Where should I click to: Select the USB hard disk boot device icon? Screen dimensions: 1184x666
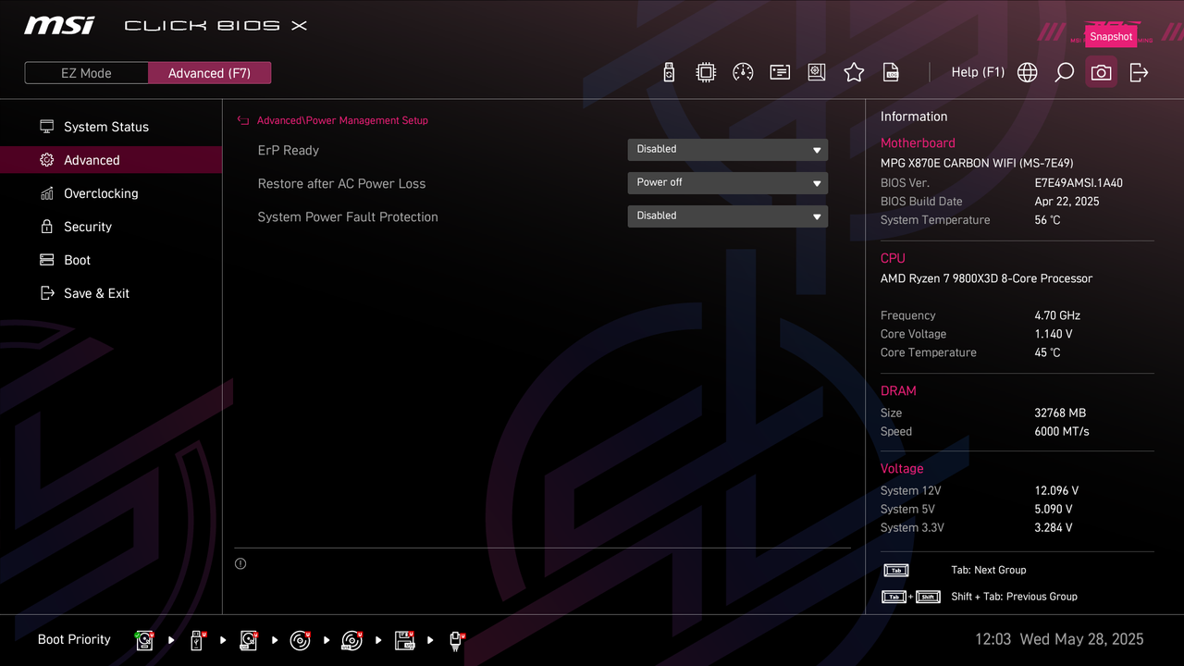point(248,640)
